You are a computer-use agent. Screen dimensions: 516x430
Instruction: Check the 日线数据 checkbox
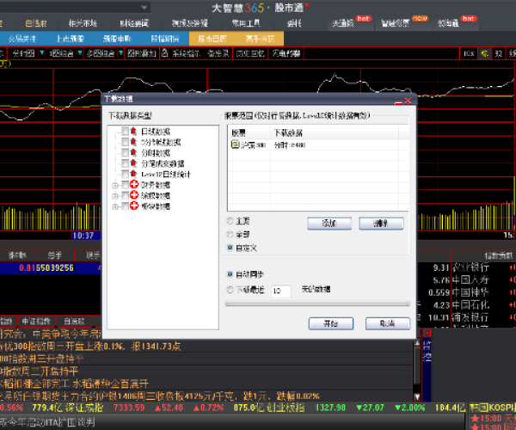126,132
